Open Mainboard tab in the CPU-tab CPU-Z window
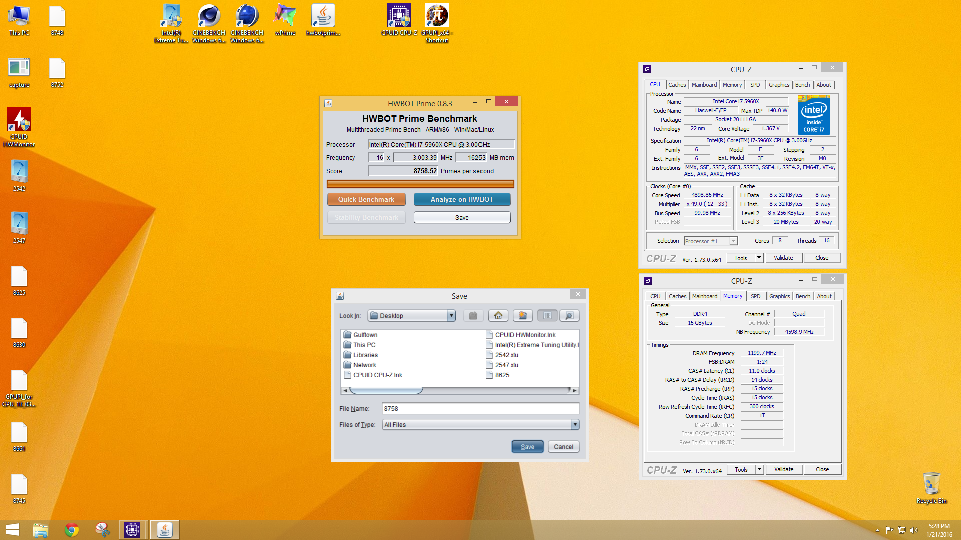This screenshot has height=540, width=961. 704,85
